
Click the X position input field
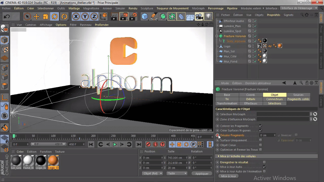coord(152,158)
